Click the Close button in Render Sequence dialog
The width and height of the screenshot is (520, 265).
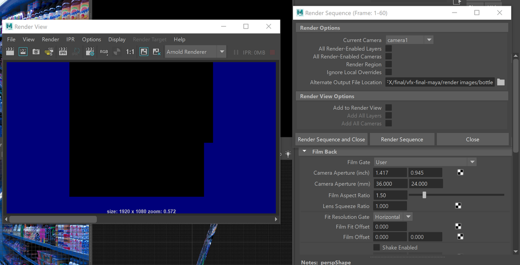click(x=472, y=140)
